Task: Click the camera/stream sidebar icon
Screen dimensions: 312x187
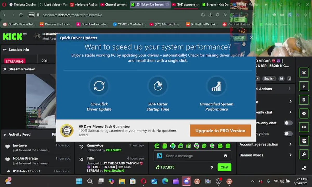Action: (x=304, y=141)
